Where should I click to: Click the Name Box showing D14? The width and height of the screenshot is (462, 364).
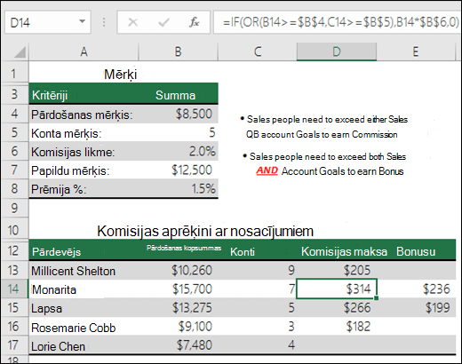pos(48,22)
